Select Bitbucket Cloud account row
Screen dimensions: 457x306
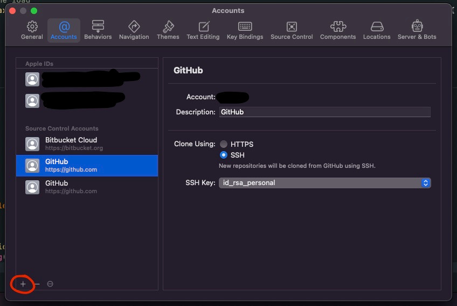pyautogui.click(x=87, y=144)
